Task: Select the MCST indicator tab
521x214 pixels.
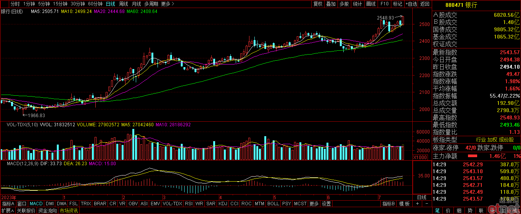Action: (x=300, y=204)
